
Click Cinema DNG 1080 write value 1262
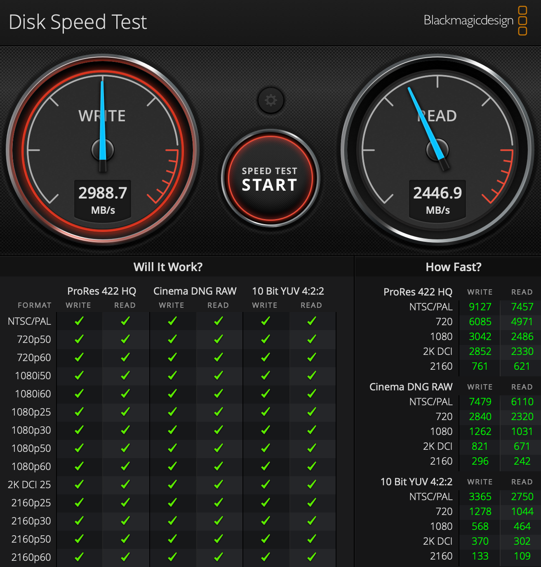point(480,431)
